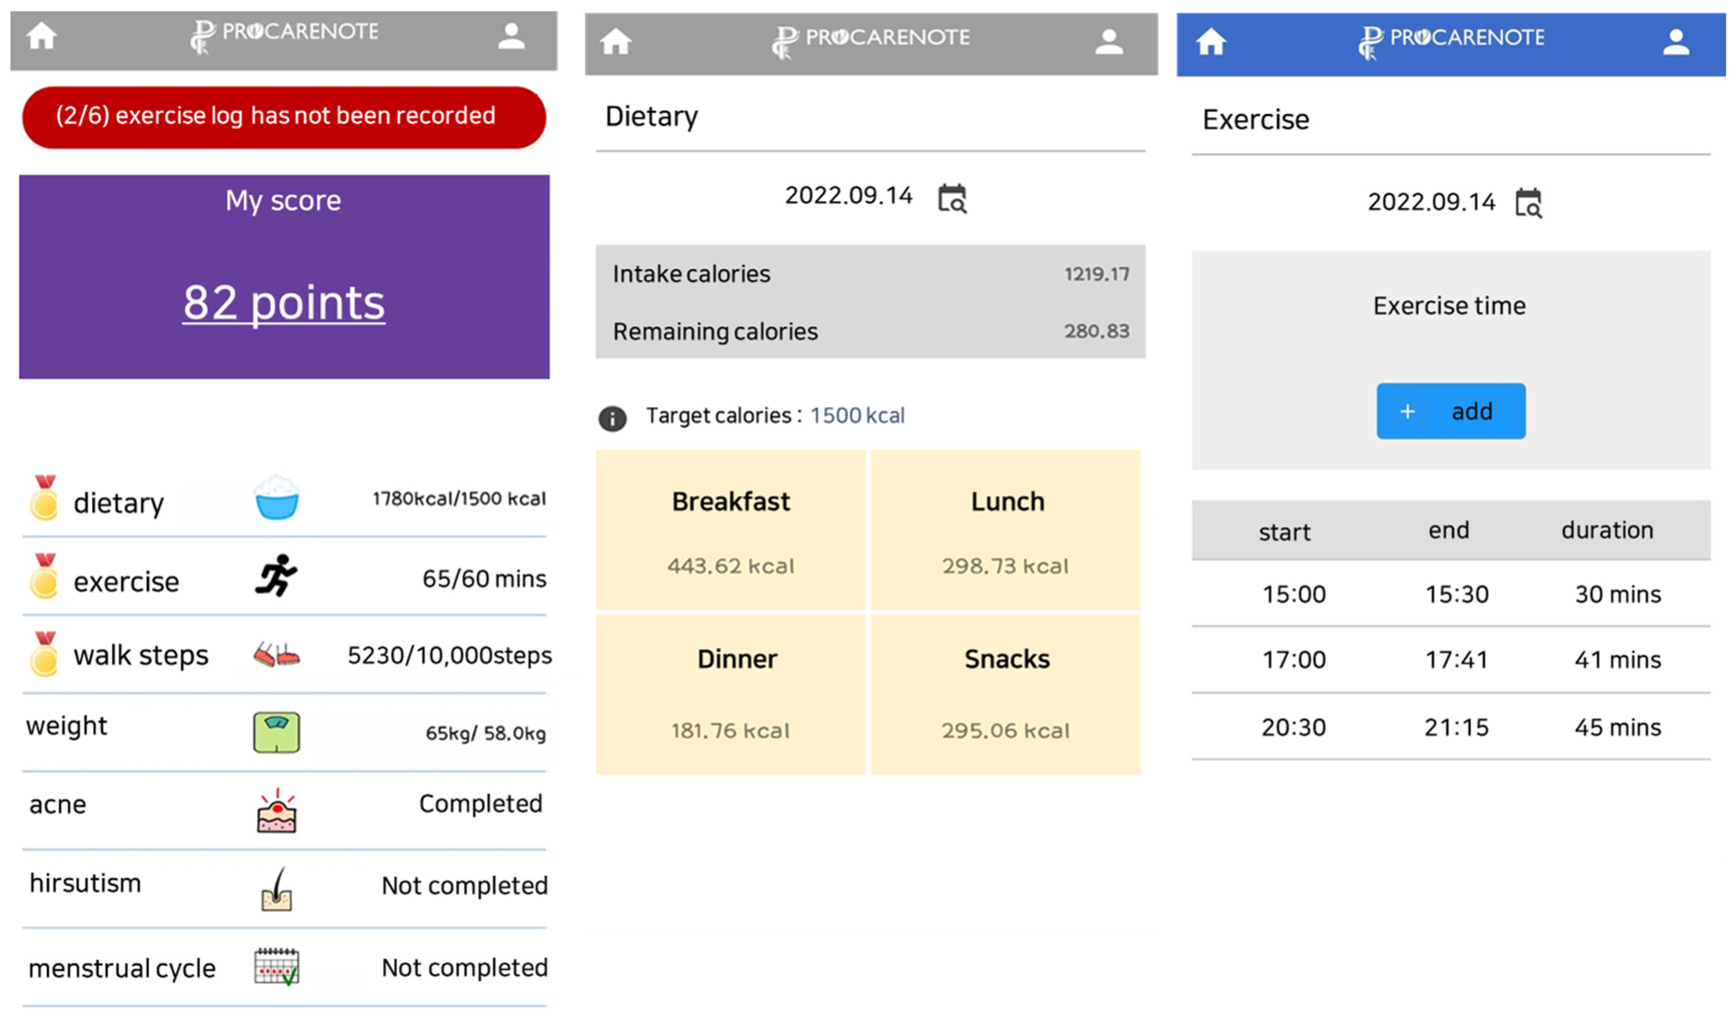Viewport: 1735px width, 1016px height.
Task: Open the 82 points score link
Action: 284,303
